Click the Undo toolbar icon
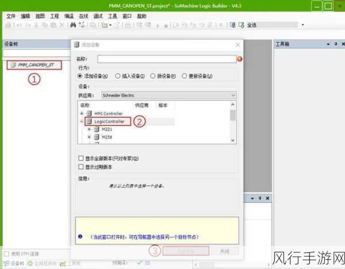This screenshot has width=345, height=269. coord(20,25)
